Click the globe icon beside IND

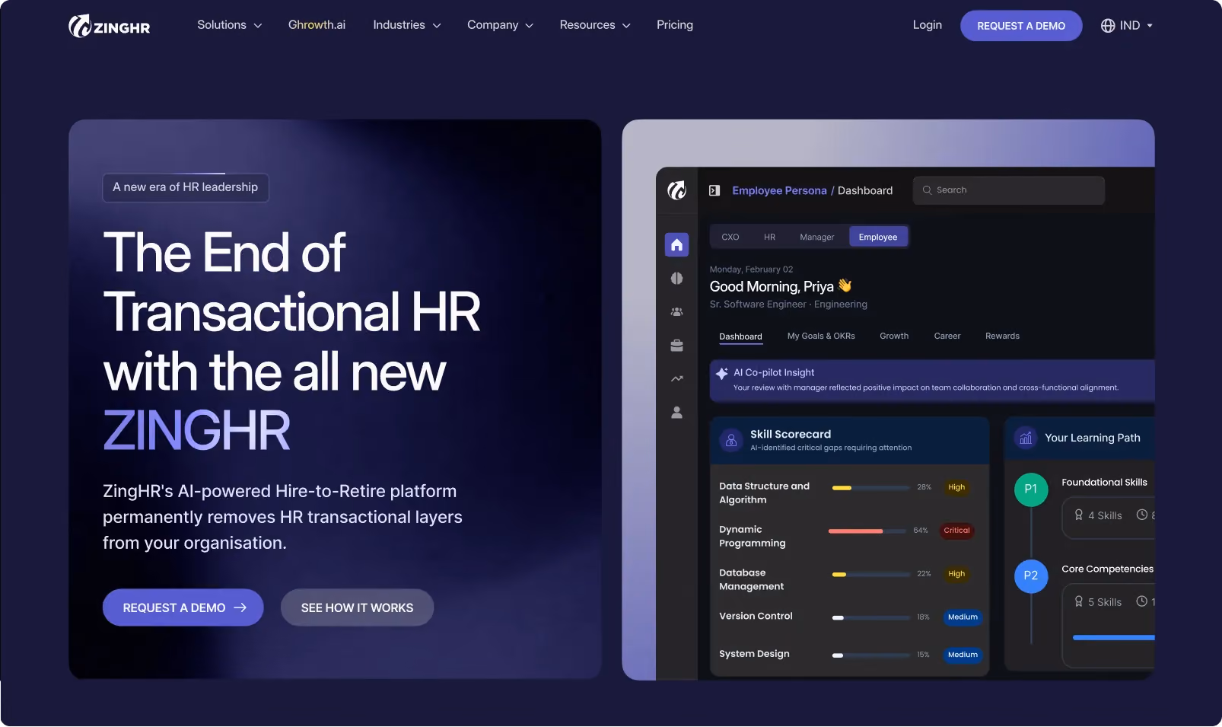click(1108, 26)
